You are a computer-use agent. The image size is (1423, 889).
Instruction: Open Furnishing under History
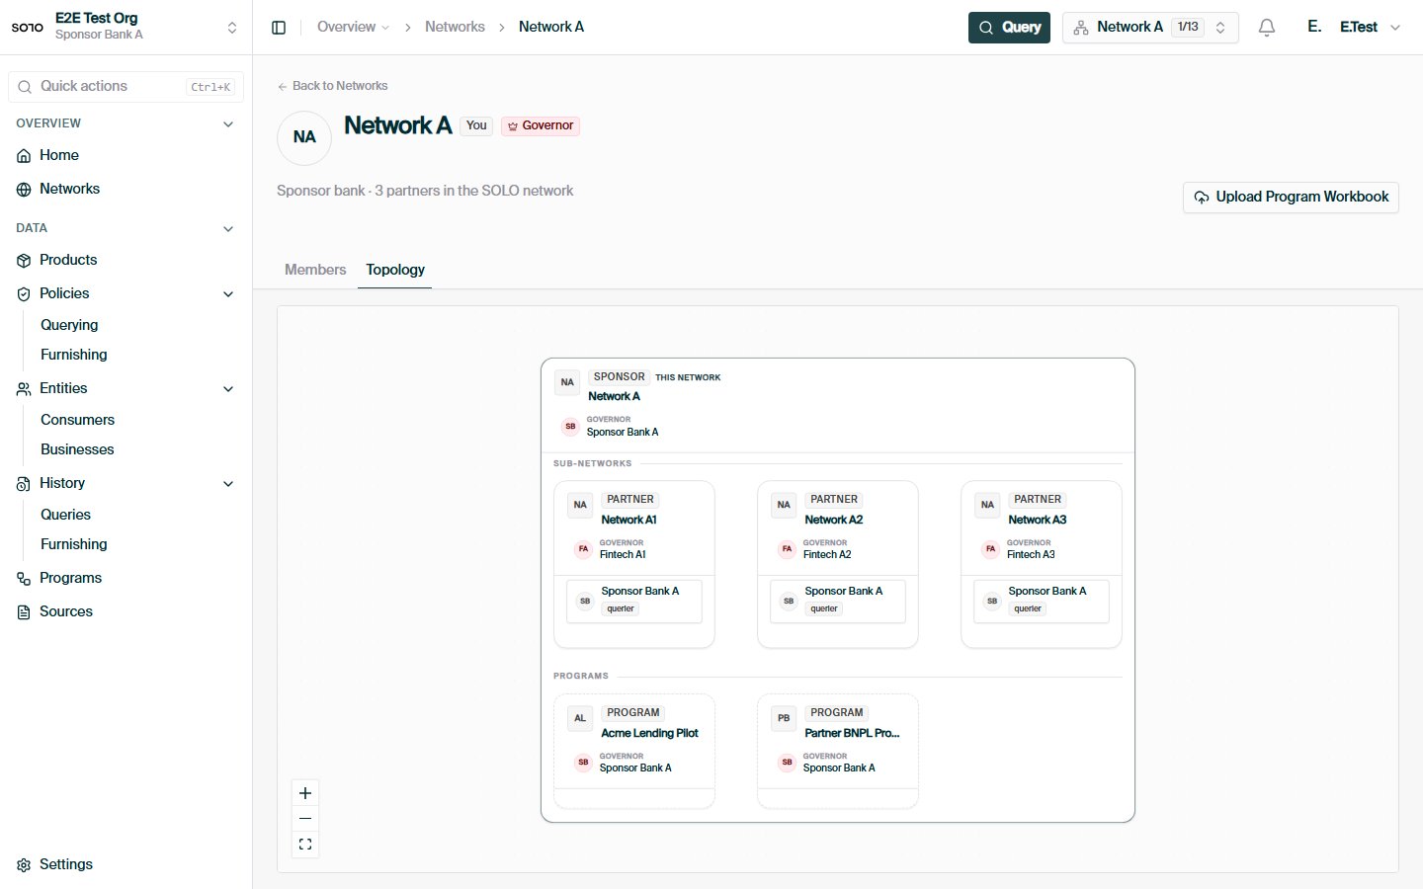(x=74, y=544)
